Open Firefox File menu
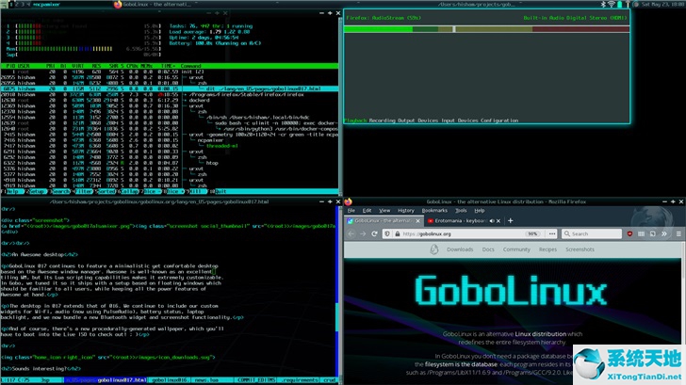This screenshot has width=686, height=385. click(x=351, y=211)
